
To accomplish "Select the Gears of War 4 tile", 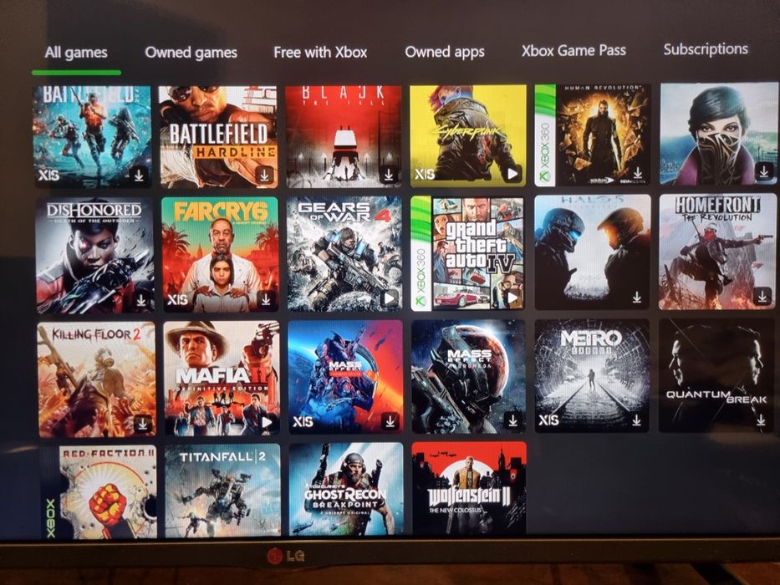I will pos(344,254).
